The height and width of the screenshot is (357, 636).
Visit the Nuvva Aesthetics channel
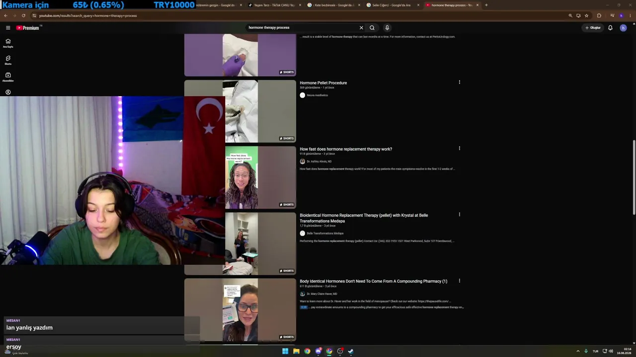[x=317, y=95]
